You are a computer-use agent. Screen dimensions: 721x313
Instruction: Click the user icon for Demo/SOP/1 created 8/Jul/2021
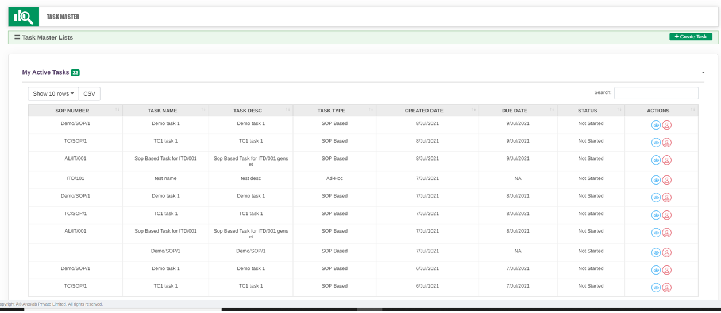point(666,125)
